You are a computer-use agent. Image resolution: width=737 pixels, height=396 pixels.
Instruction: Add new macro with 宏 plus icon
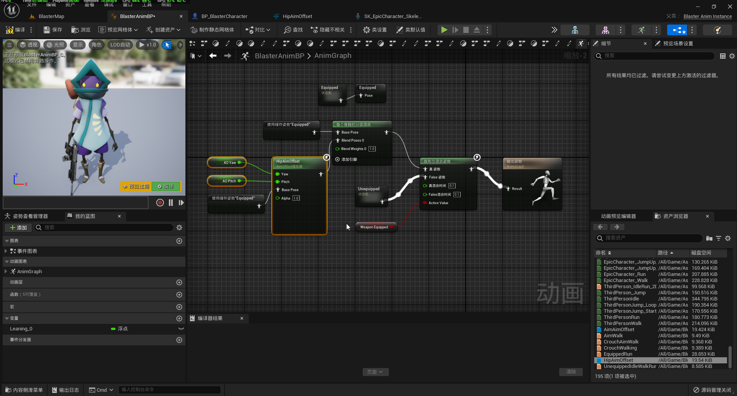(179, 307)
